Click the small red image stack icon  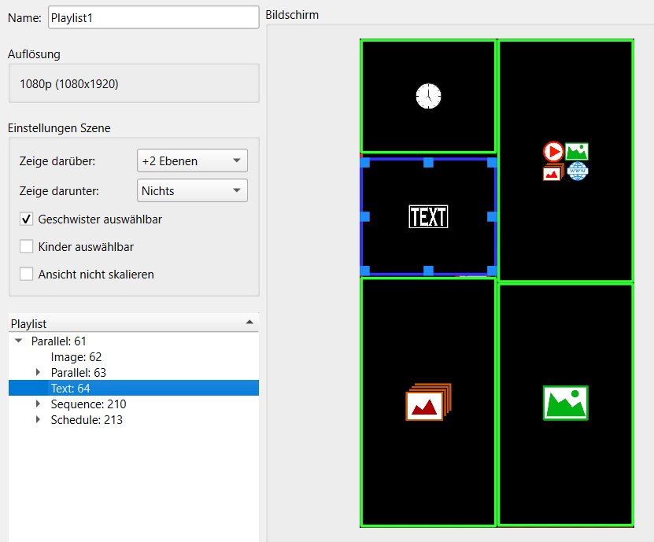pos(552,172)
